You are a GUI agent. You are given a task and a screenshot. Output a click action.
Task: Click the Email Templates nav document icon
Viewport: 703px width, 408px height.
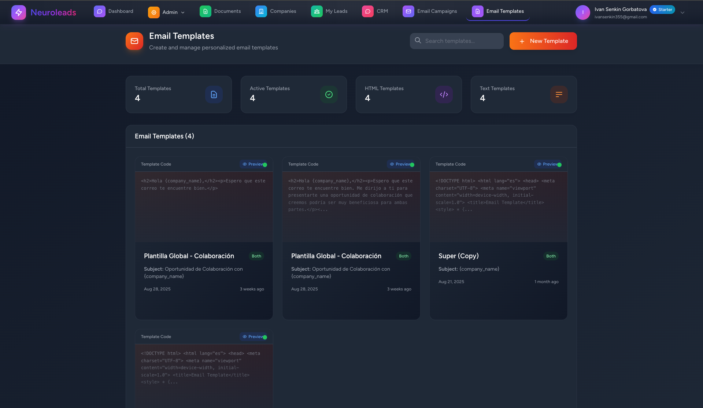pos(478,11)
